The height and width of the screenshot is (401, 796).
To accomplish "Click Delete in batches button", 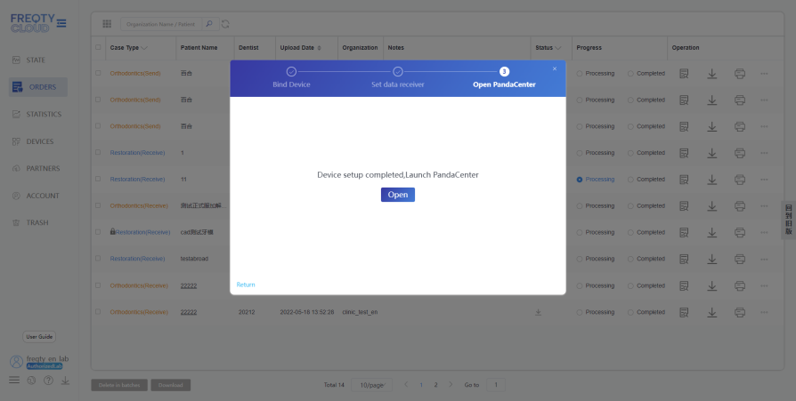I will [119, 385].
